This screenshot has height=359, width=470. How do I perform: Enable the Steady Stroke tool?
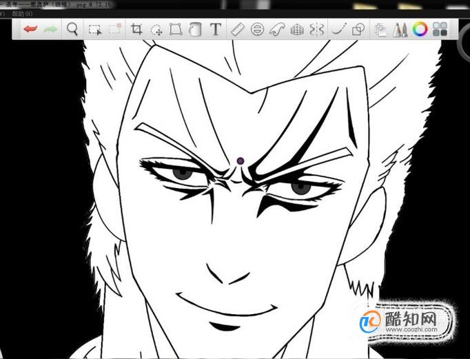point(340,30)
